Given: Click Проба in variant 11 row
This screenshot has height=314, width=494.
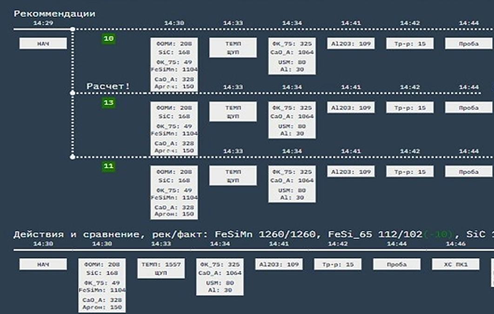Looking at the screenshot, I should click(469, 171).
